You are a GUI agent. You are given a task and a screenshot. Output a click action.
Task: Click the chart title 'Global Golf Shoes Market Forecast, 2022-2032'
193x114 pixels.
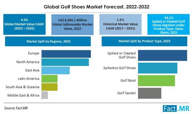coord(96,7)
